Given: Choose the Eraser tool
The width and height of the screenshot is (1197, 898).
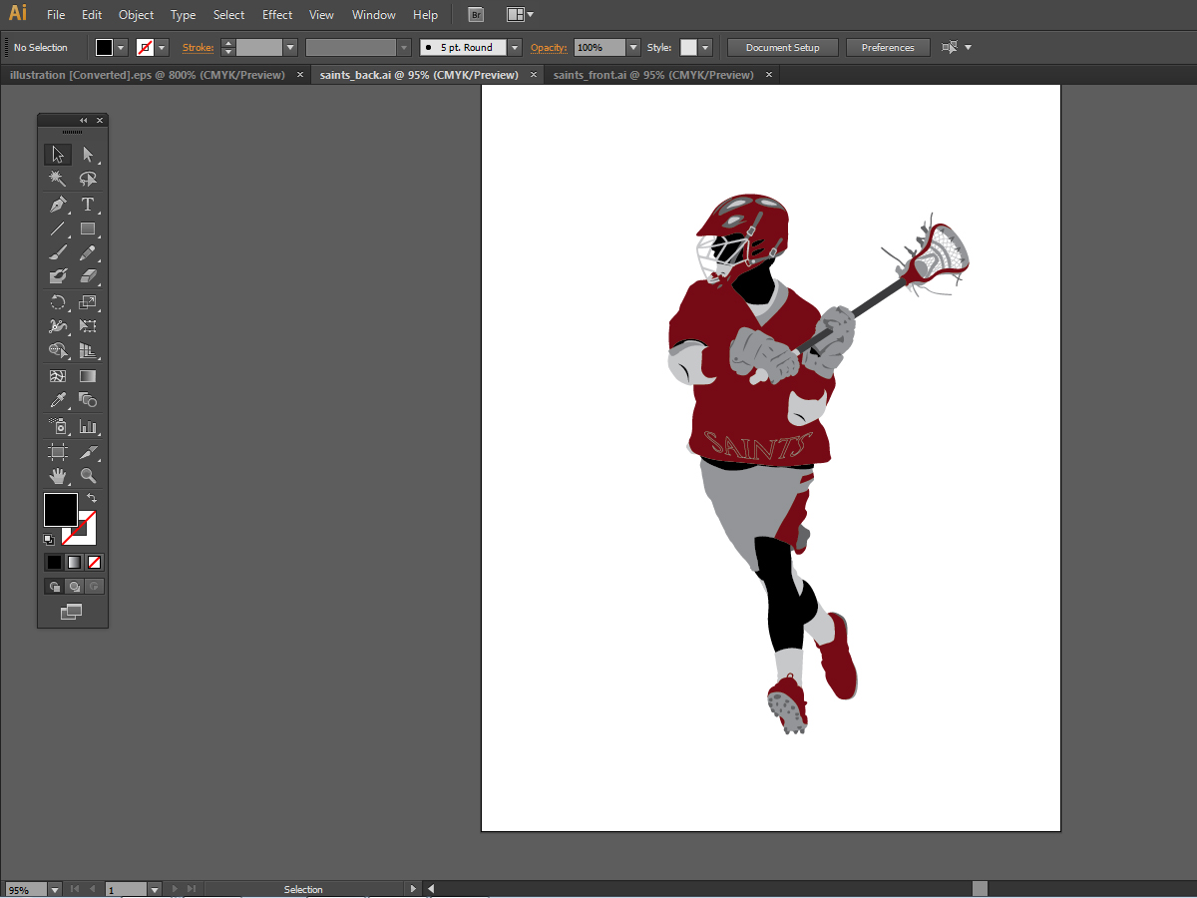Looking at the screenshot, I should pos(88,276).
